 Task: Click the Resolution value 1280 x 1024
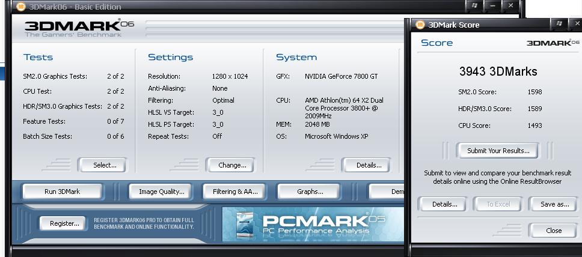[230, 76]
